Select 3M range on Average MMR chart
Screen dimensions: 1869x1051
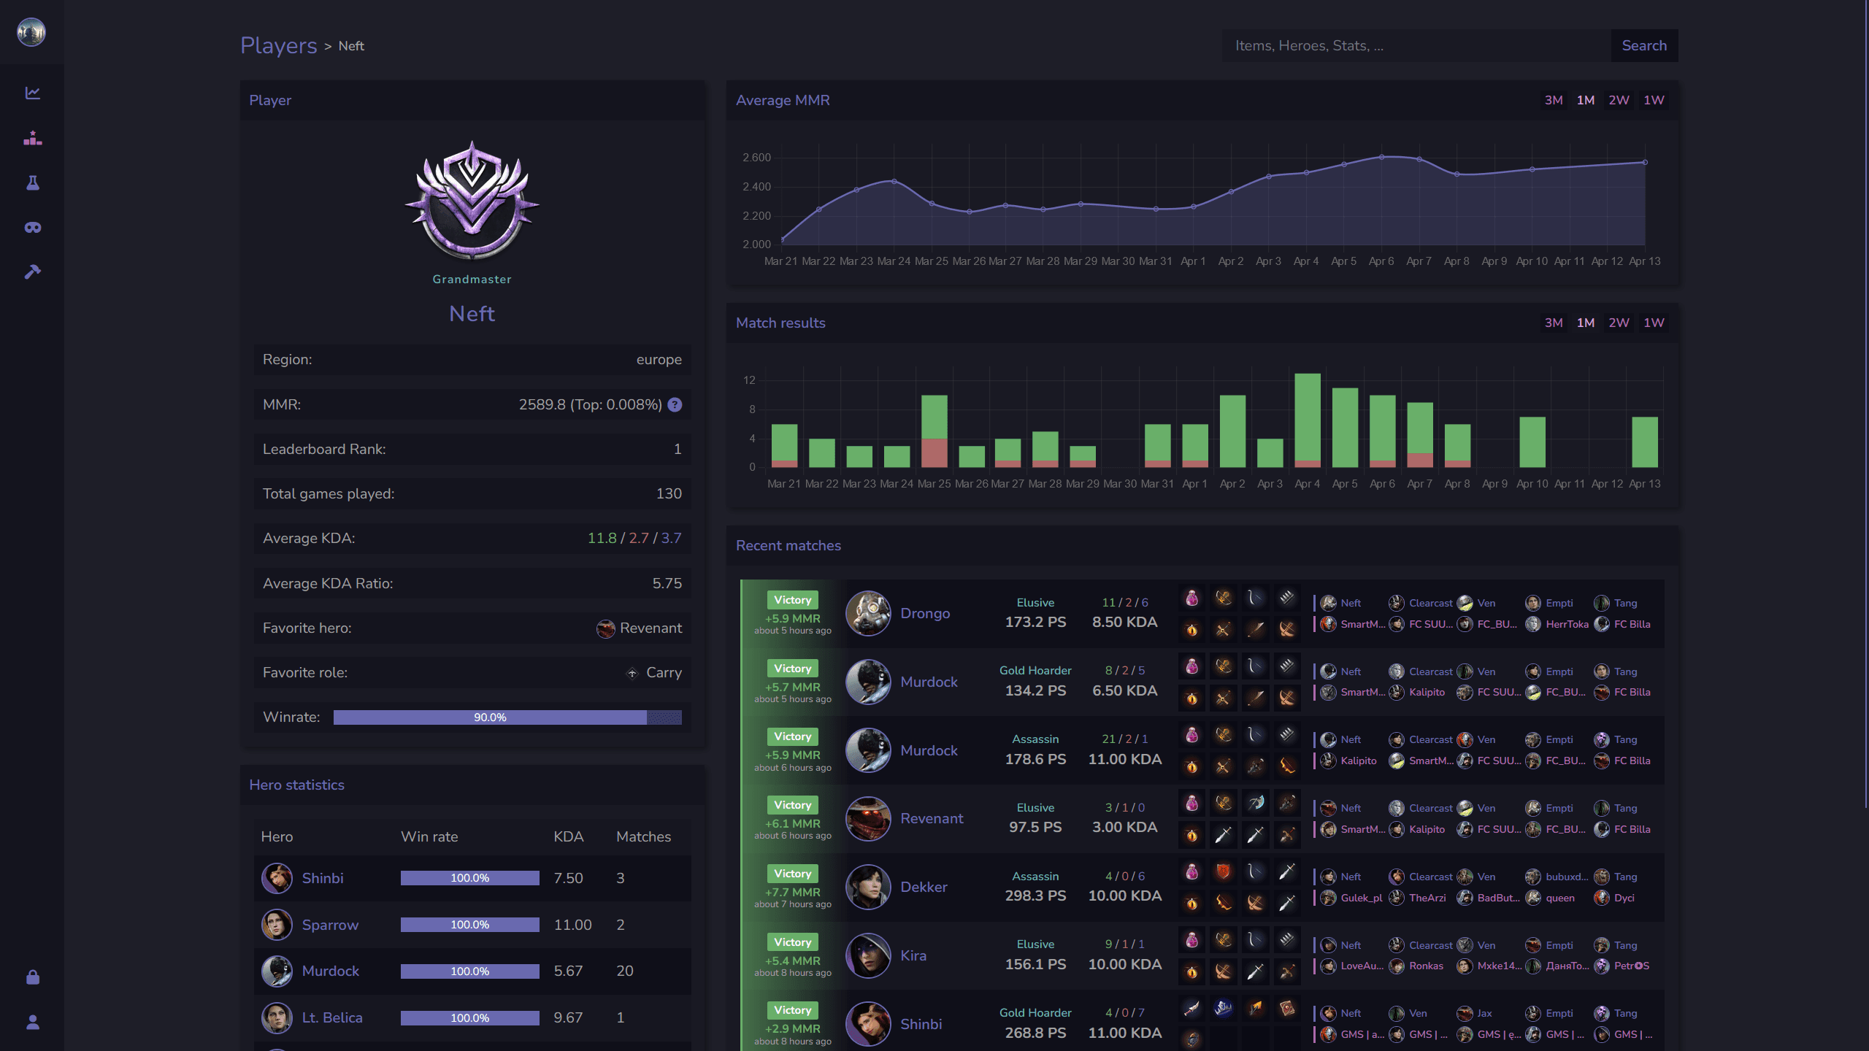pos(1553,100)
